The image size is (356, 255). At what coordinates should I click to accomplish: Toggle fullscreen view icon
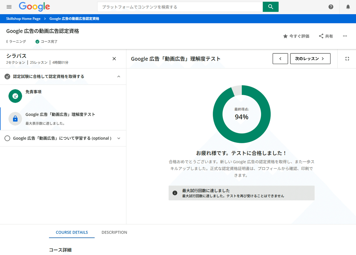coord(347,59)
